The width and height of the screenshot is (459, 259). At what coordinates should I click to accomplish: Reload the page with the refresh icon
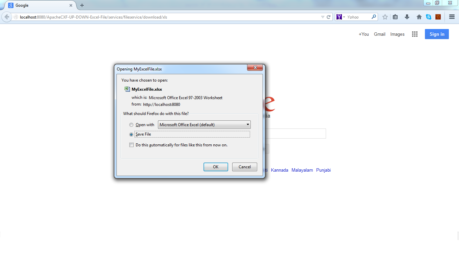tap(328, 17)
